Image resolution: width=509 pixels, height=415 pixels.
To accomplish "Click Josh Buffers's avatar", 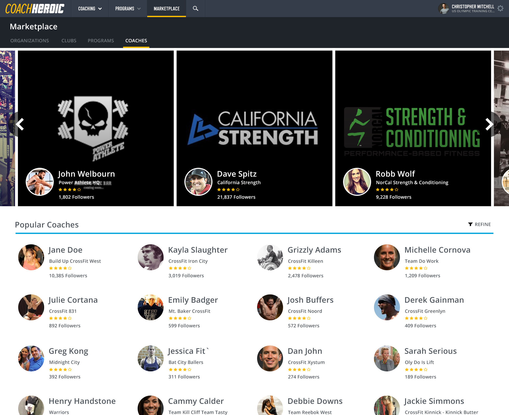I will 270,307.
